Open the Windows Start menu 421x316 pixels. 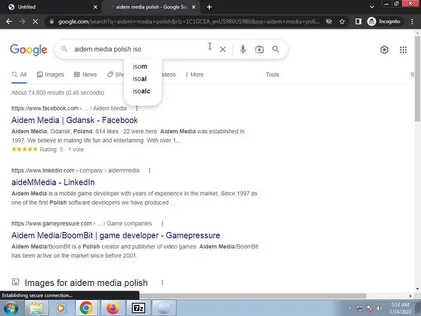click(11, 308)
